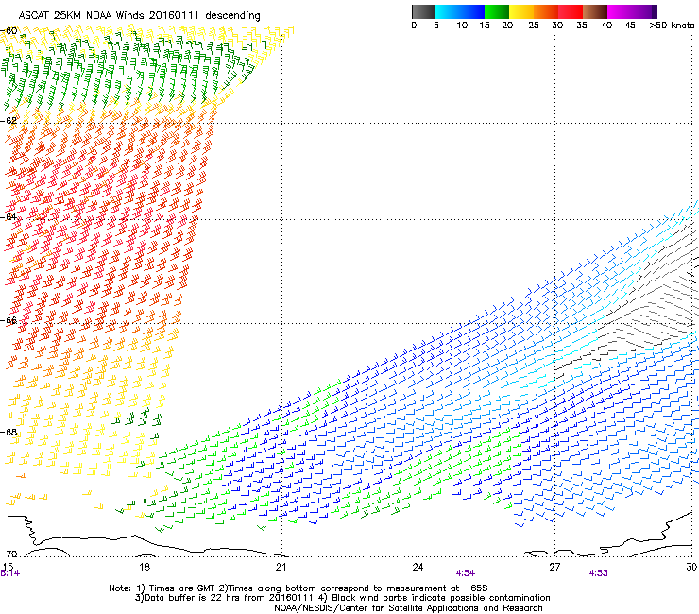This screenshot has width=699, height=614.
Task: Click the purple time stamp '4:53'
Action: (x=598, y=573)
